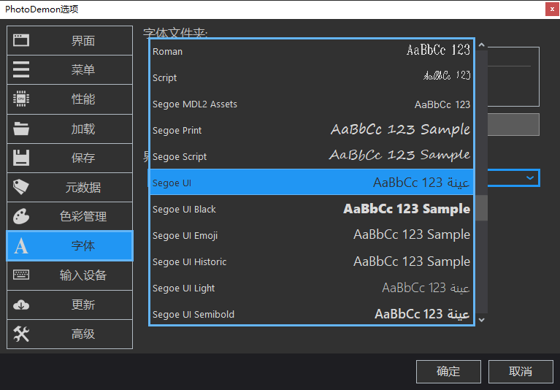This screenshot has width=560, height=390.
Task: Click the 界面 window icon in sidebar
Action: [x=21, y=41]
